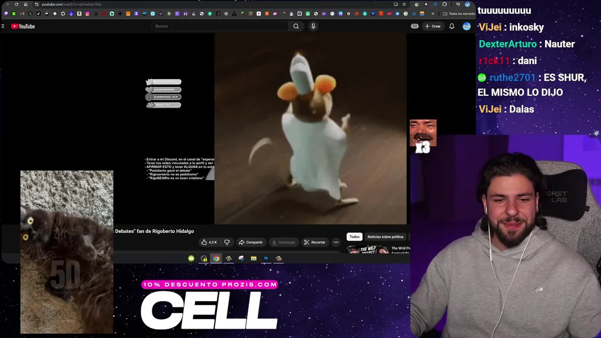Viewport: 601px width, 338px height.
Task: Open the TikTok bookmark icon
Action: [39, 14]
